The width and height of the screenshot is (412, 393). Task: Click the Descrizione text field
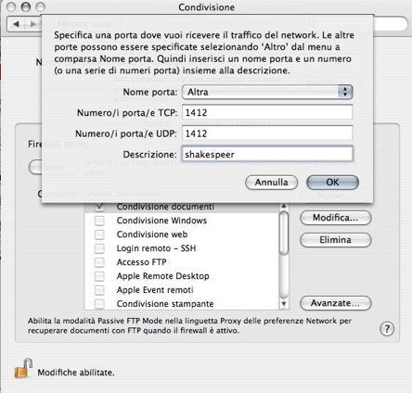pos(267,154)
